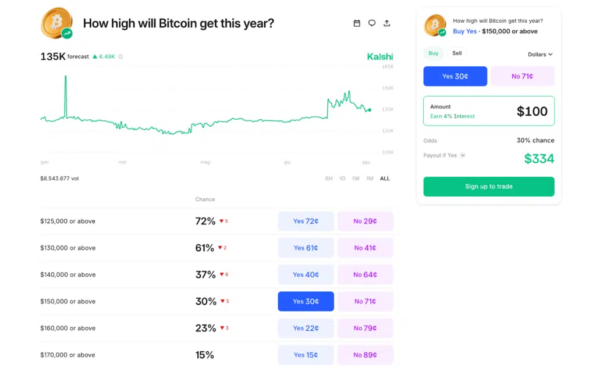Click the Bitcoin icon in the trade panel
This screenshot has width=596, height=368.
pos(434,26)
